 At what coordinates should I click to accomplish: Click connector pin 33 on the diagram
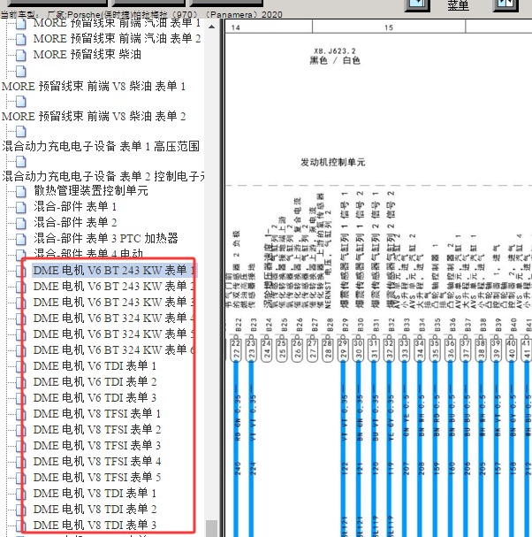click(x=405, y=349)
